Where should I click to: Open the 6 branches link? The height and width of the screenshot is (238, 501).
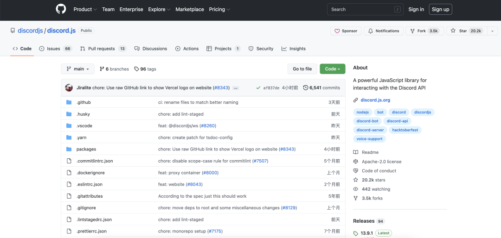coord(115,69)
